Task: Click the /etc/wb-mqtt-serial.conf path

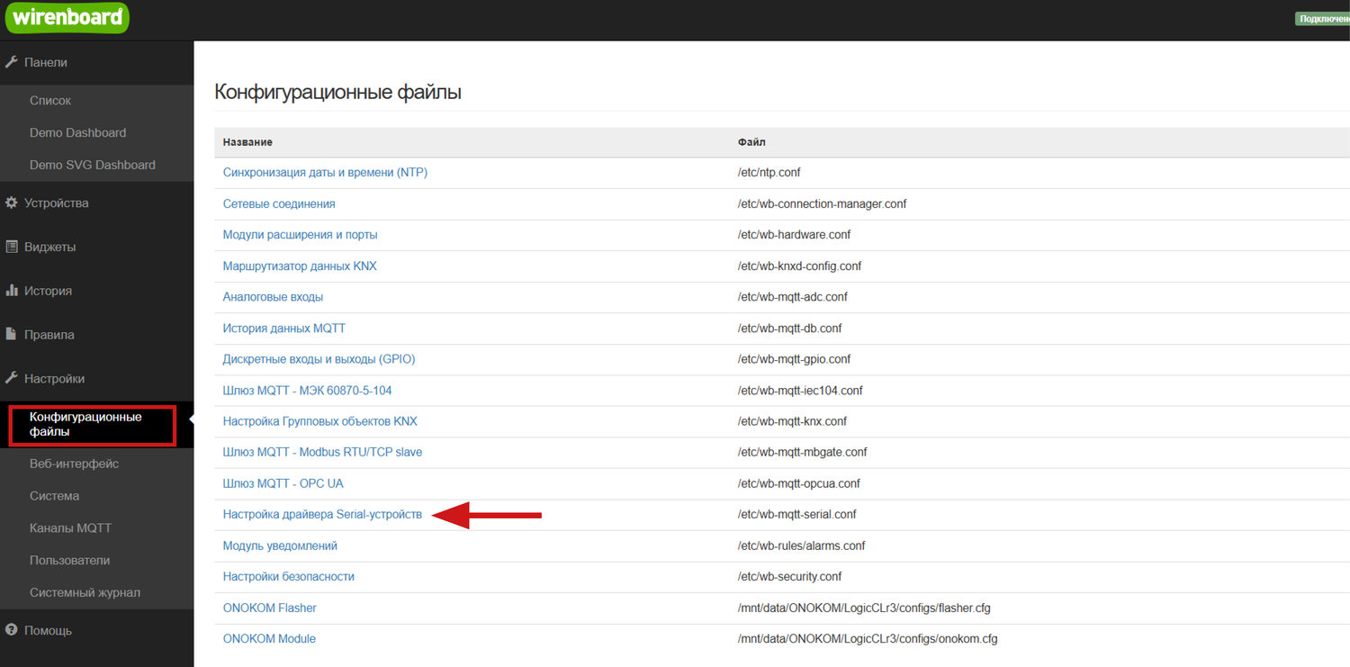Action: [796, 514]
